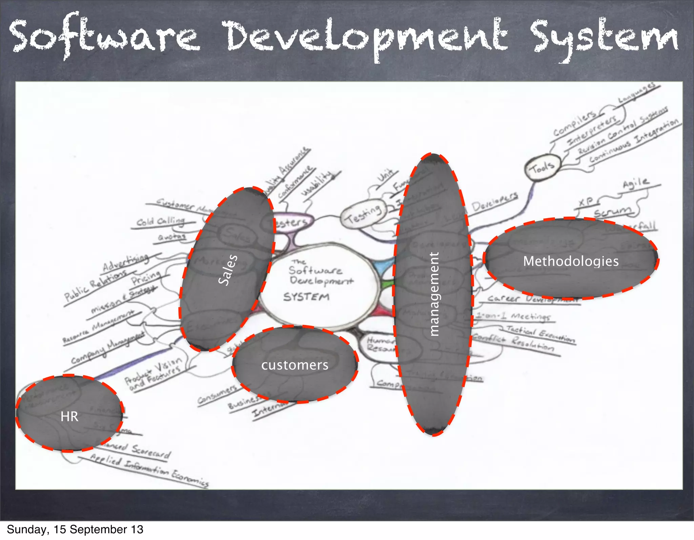
Task: Click the "Mission & Strategy" label
Action: click(x=124, y=300)
